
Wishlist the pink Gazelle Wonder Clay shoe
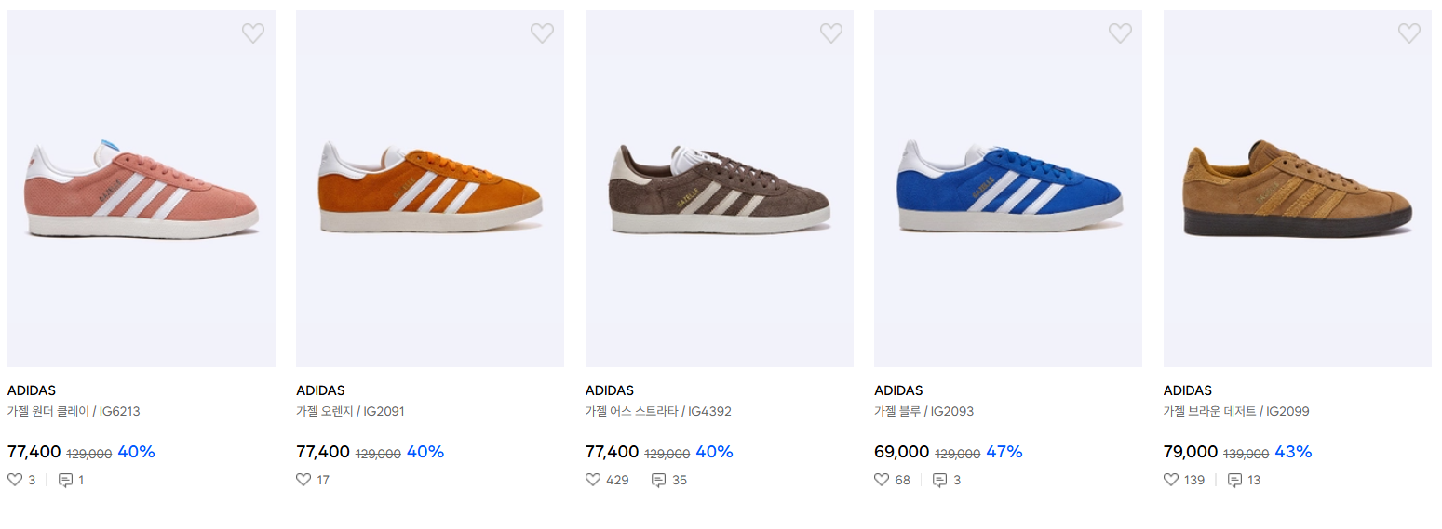pos(253,33)
